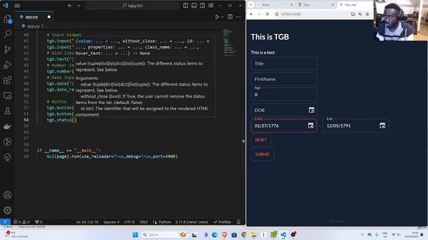Switch to the first browser tab
This screenshot has width=428, height=240.
coord(275,5)
